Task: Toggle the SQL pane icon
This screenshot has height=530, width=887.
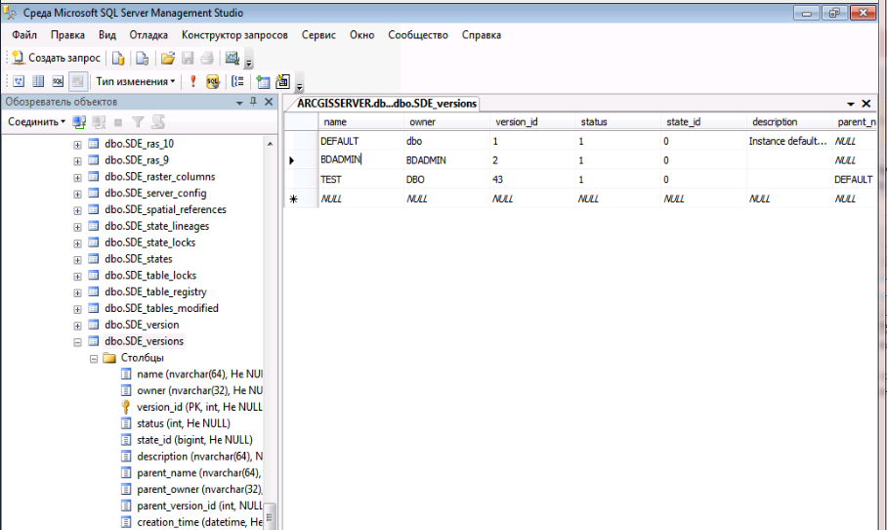Action: (58, 82)
